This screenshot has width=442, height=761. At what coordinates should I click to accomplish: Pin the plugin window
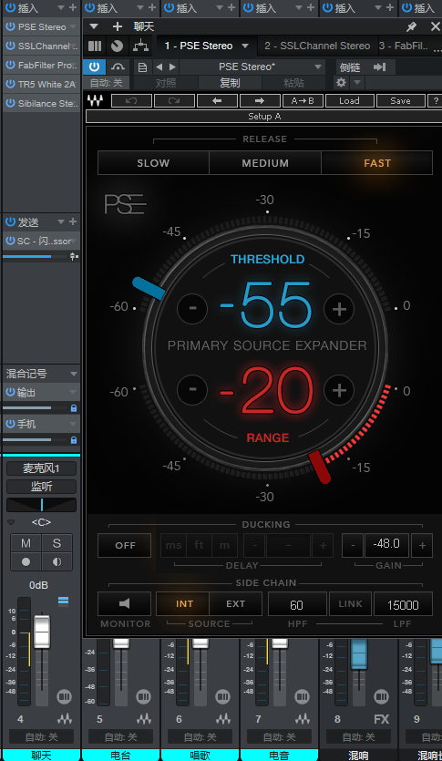pyautogui.click(x=411, y=27)
